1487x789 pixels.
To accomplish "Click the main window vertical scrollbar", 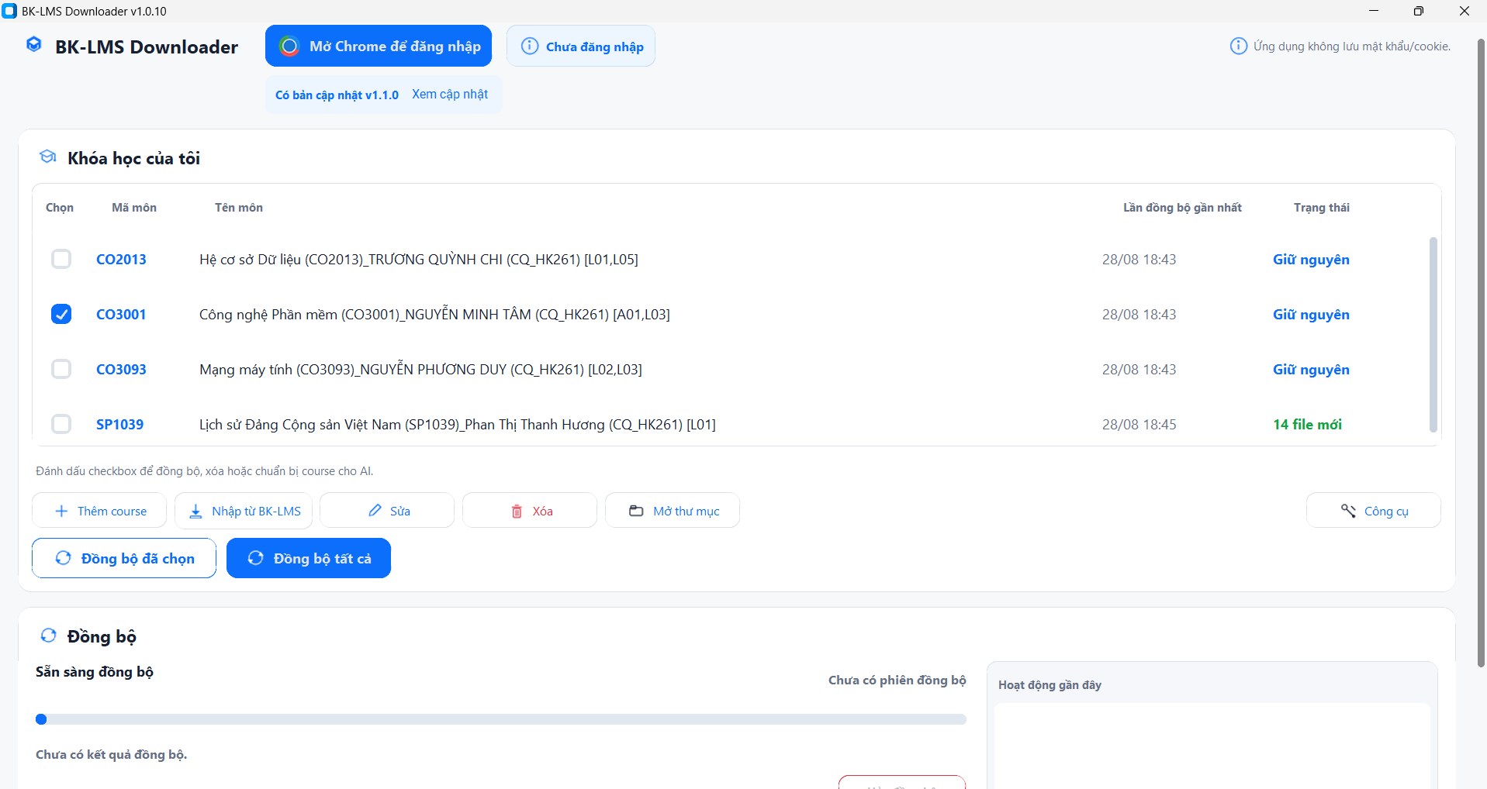I will click(x=1481, y=353).
